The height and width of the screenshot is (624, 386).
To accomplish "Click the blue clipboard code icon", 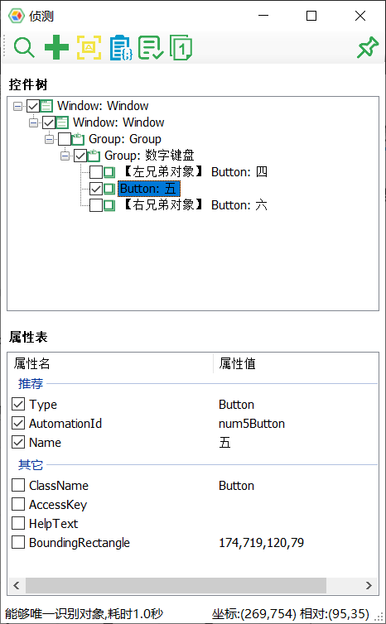I will (x=121, y=48).
